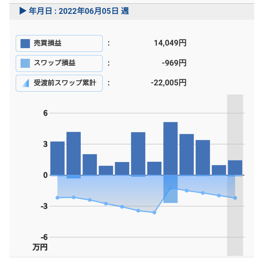Image resolution: width=255 pixels, height=258 pixels.
Task: Click the light blue スワップ損益 legend square
Action: click(x=26, y=63)
